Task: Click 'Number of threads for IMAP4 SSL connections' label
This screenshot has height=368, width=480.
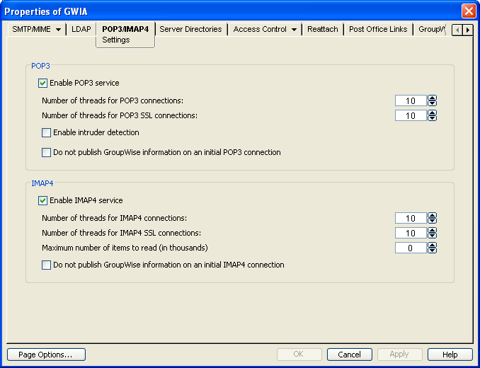Action: pyautogui.click(x=122, y=233)
